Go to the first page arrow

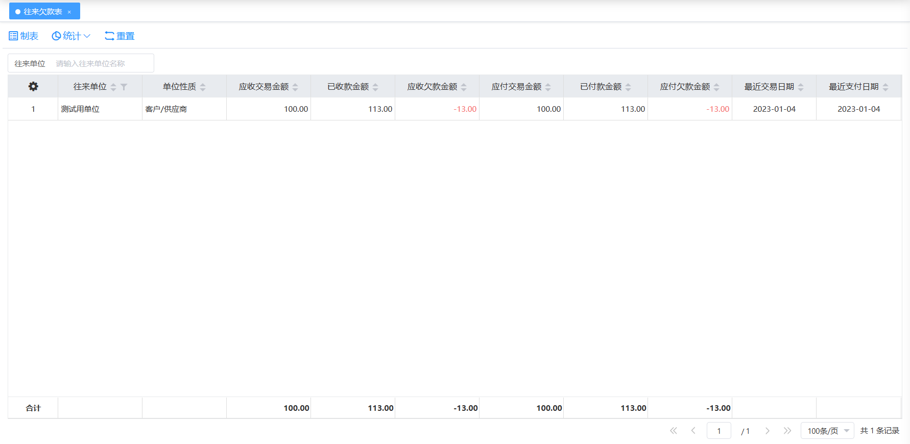(674, 431)
